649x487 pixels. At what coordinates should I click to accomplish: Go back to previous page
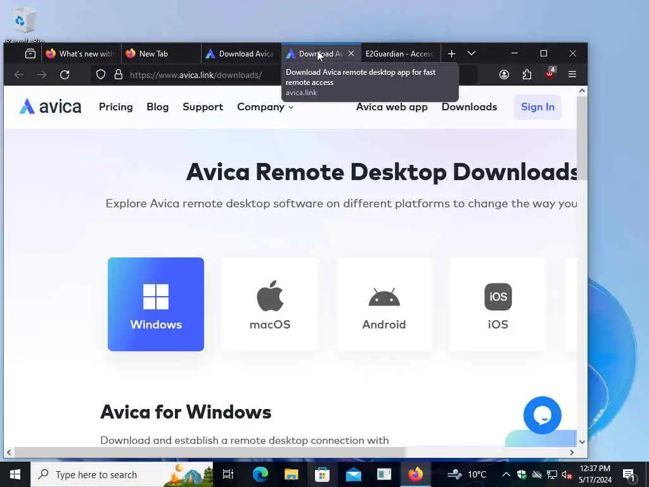coord(19,75)
